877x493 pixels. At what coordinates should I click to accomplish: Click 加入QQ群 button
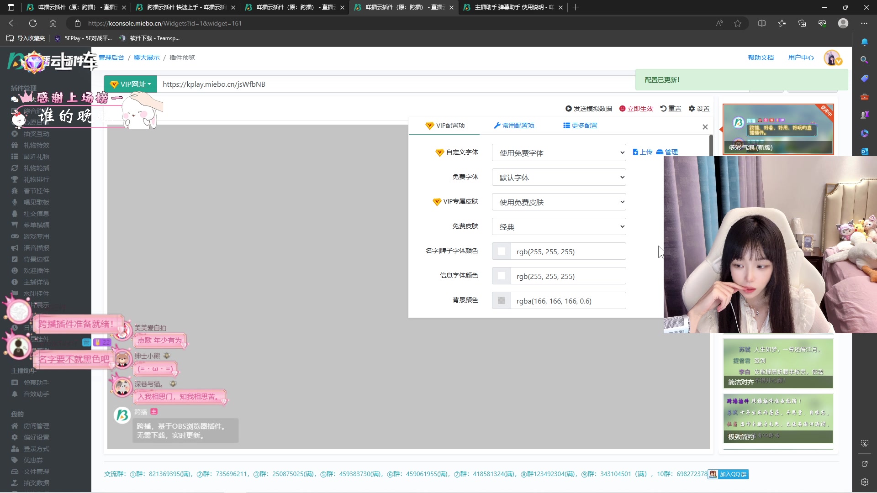click(x=728, y=474)
